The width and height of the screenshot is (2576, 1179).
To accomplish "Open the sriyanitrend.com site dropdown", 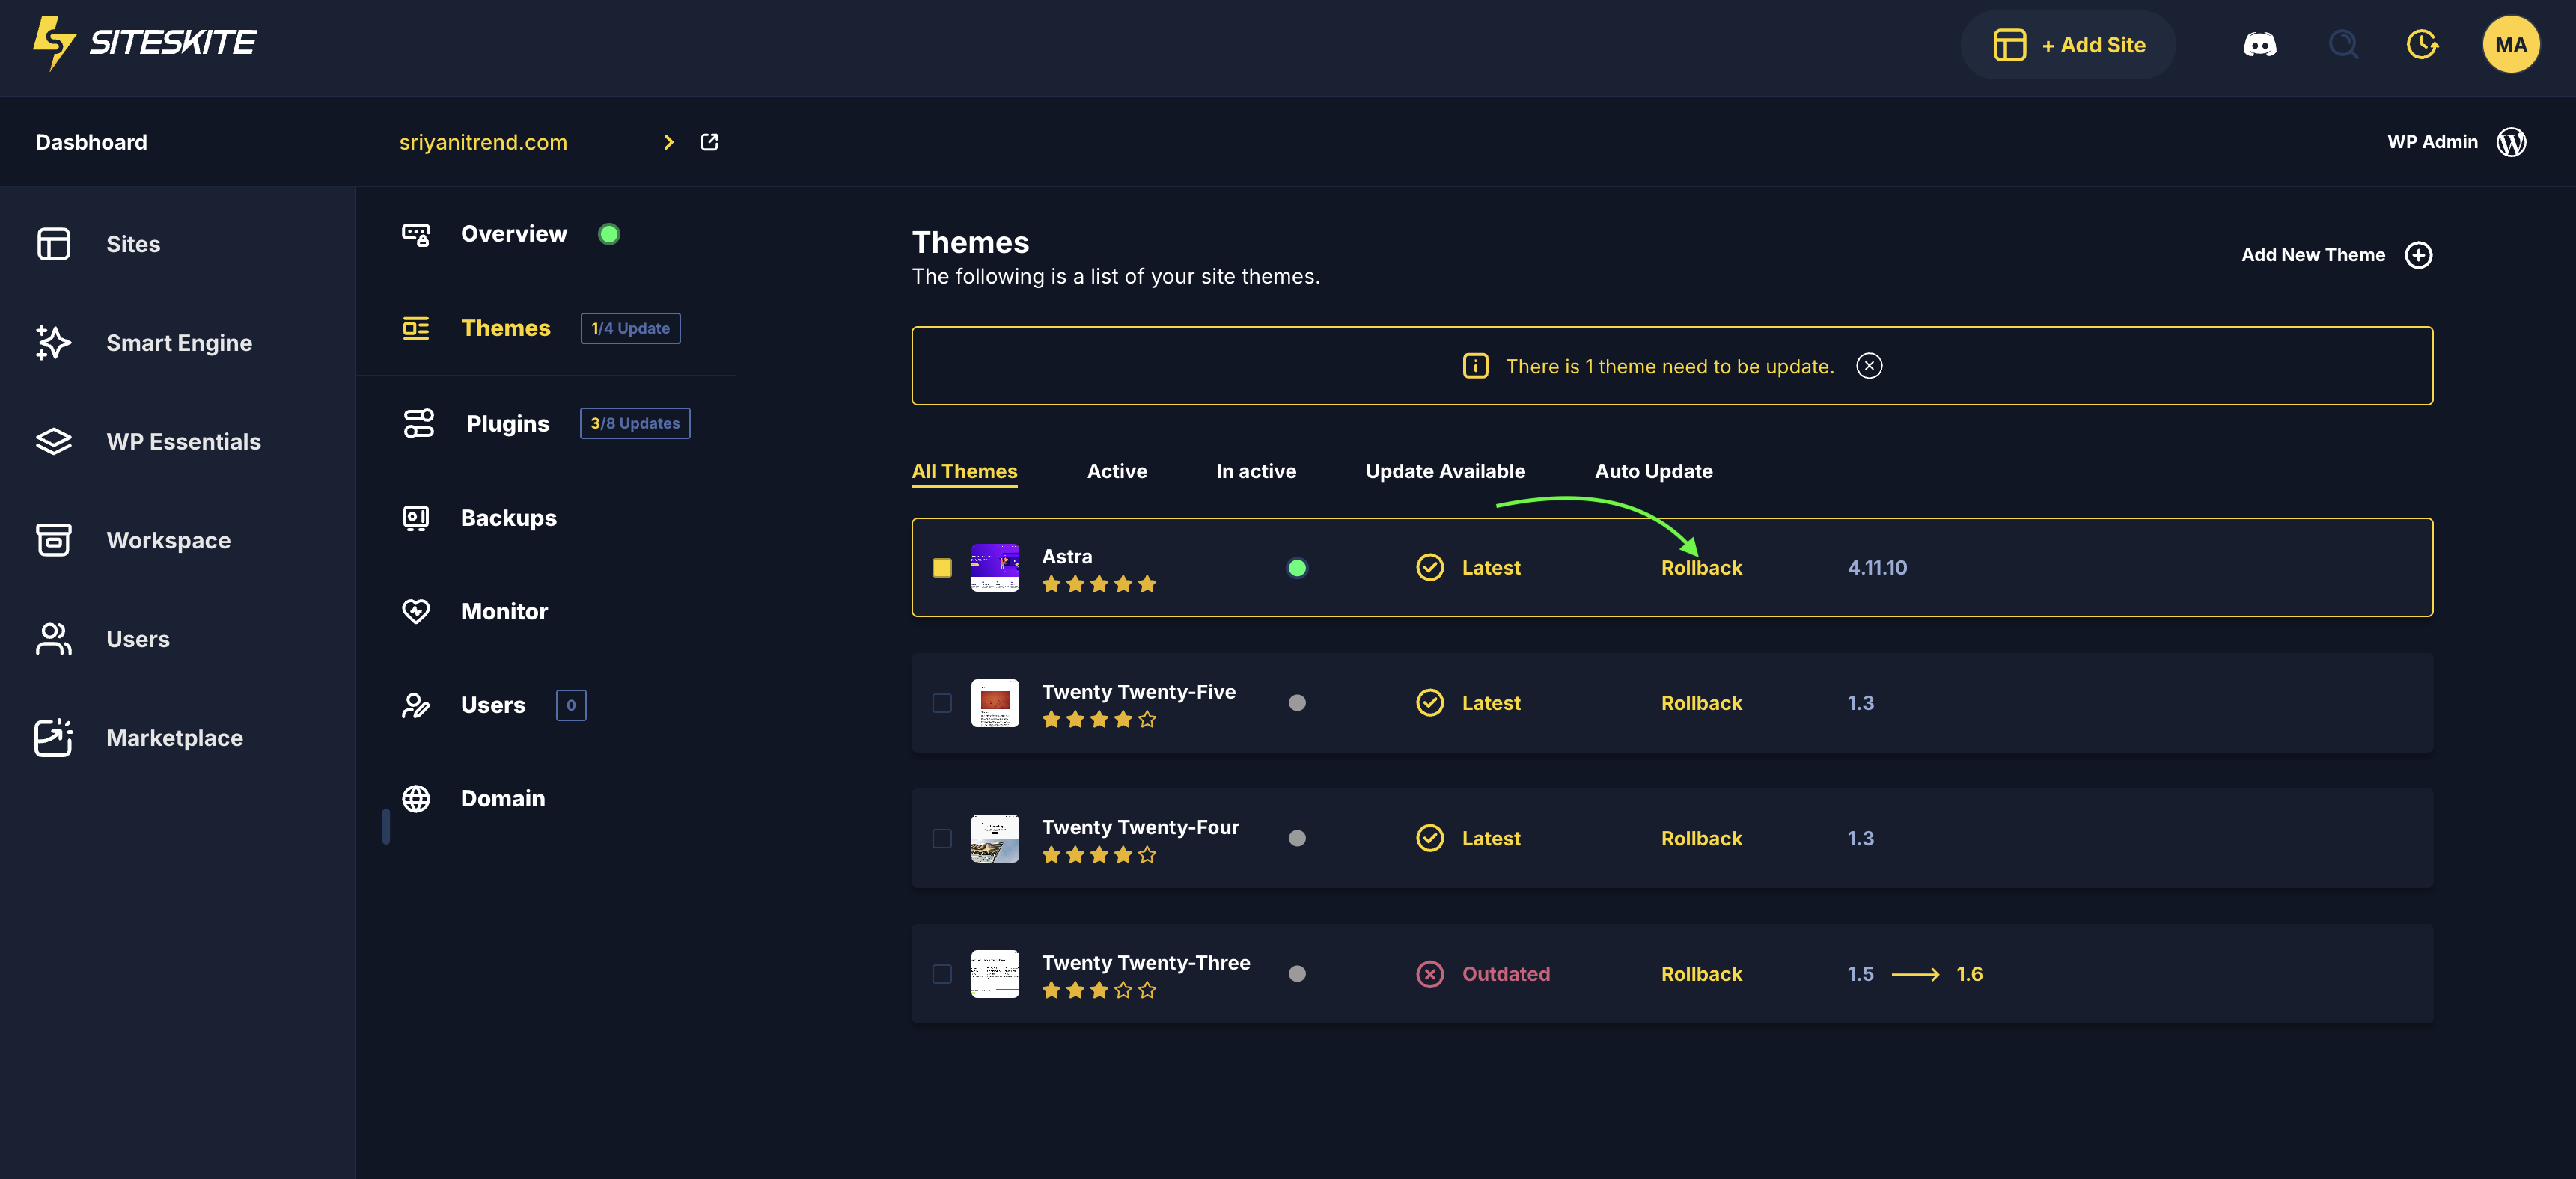I will 483,142.
